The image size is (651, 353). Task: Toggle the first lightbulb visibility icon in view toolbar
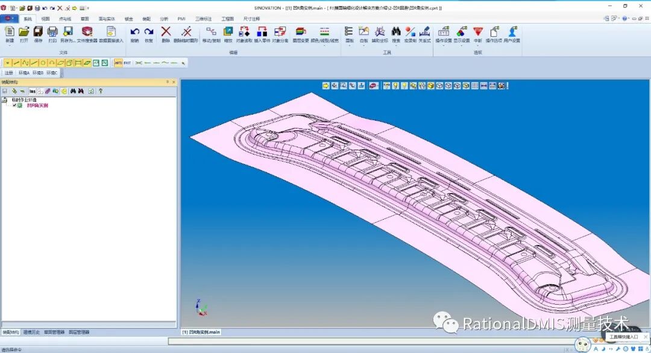395,86
